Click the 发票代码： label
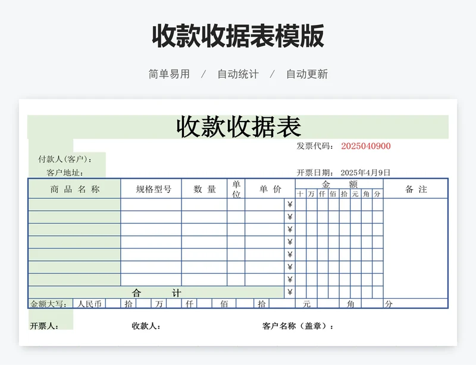Screen dimensions: 476x365 [x=315, y=146]
